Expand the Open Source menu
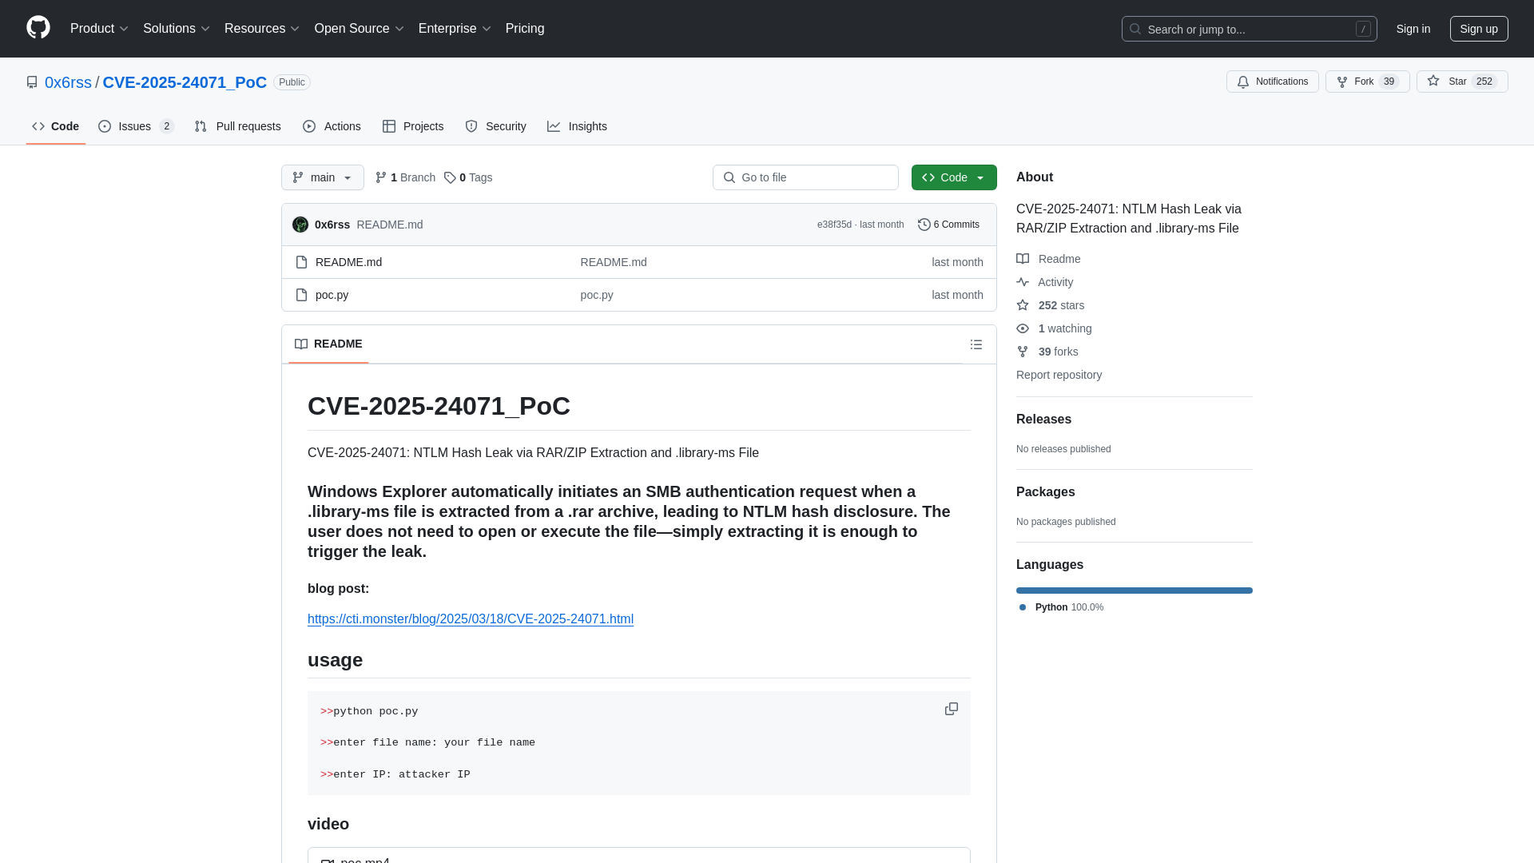This screenshot has height=863, width=1534. tap(359, 29)
